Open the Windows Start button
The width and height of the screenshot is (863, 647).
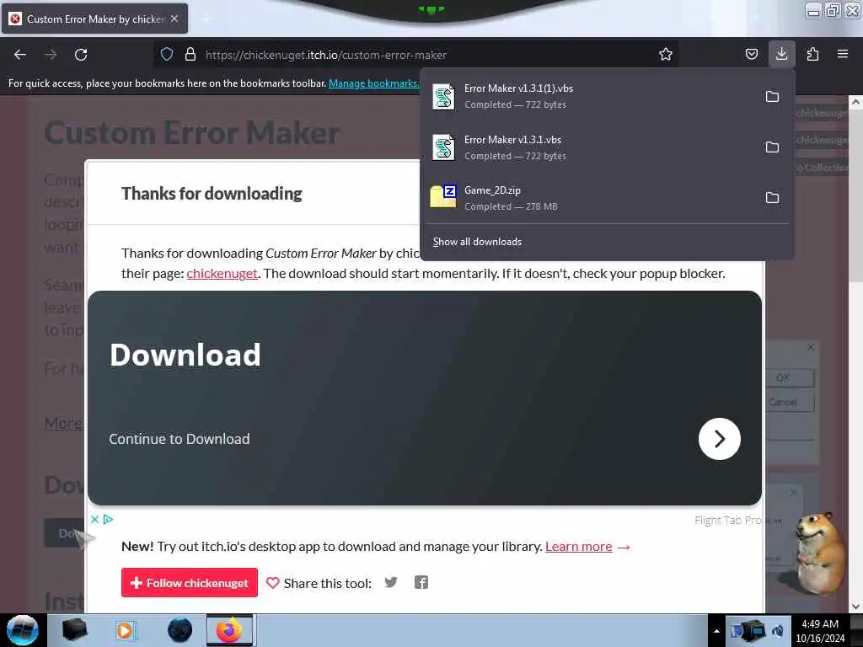tap(22, 630)
